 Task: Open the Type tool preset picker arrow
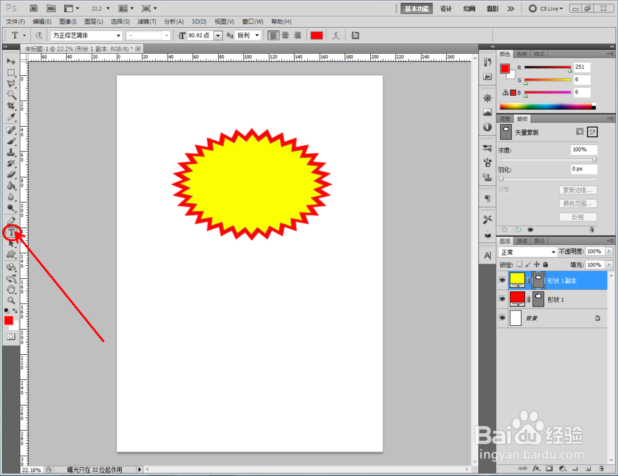[25, 35]
